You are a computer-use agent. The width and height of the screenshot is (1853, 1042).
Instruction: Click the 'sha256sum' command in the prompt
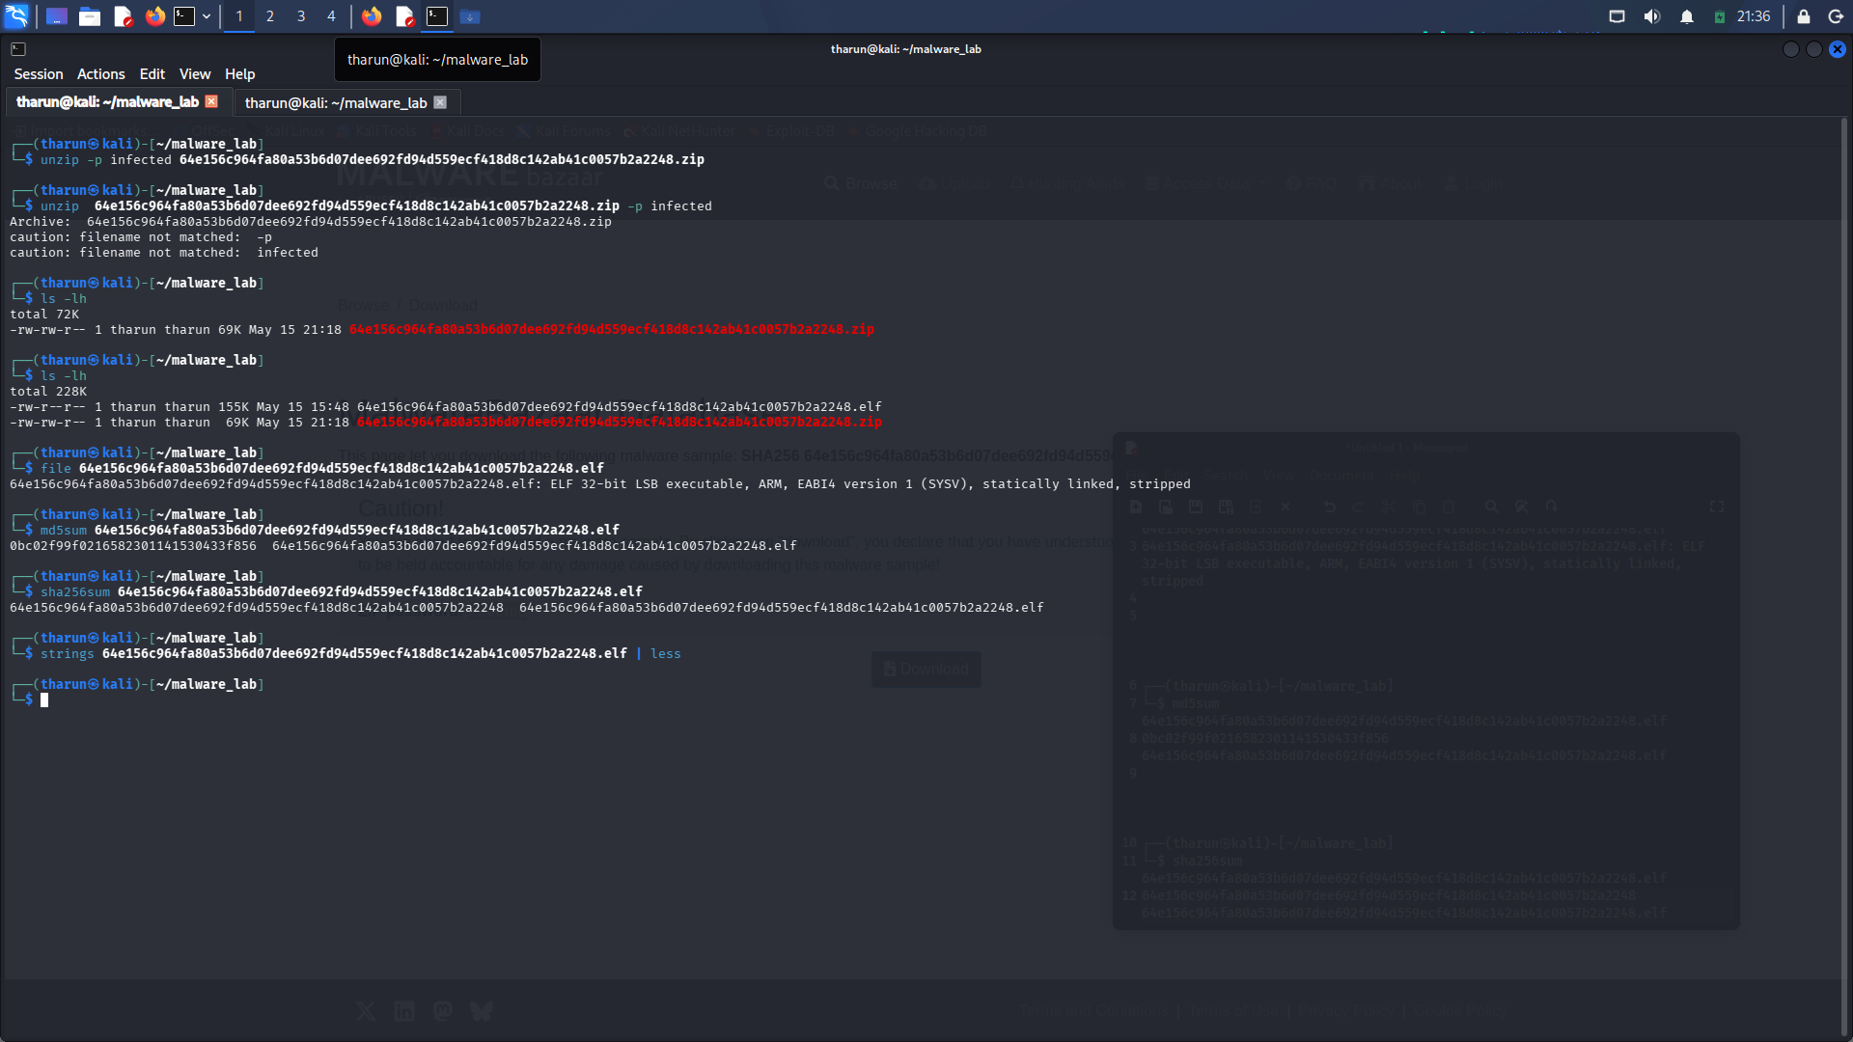click(75, 592)
